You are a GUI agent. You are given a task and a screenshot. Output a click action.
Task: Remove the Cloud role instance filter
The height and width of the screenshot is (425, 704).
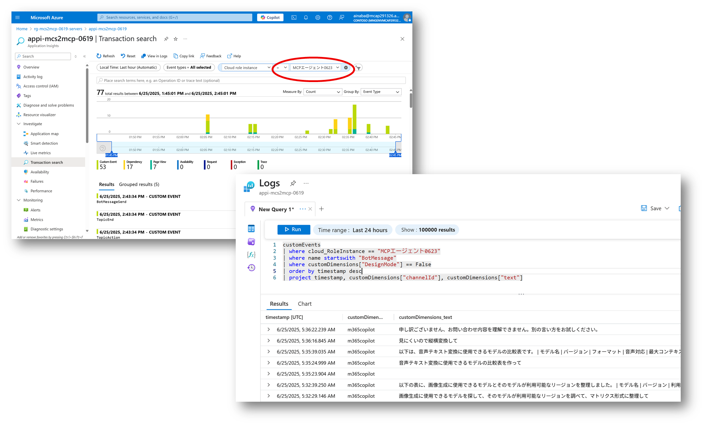coord(346,67)
